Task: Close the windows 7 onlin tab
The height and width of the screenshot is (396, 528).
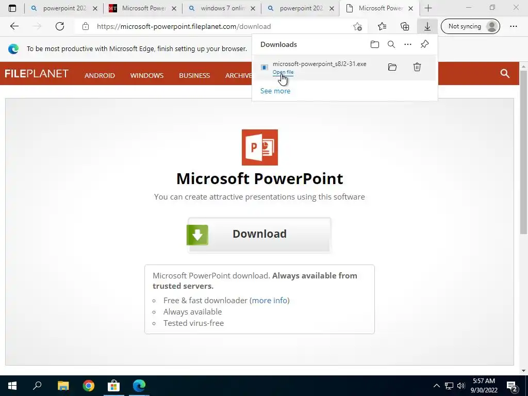Action: click(253, 9)
